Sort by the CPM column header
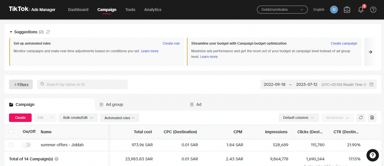Viewport: 384px width, 166px height. point(238,132)
